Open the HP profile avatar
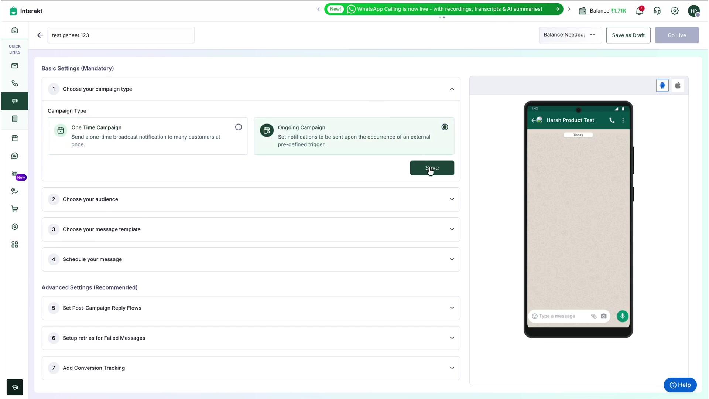Screen dimensions: 709x399 tap(694, 11)
